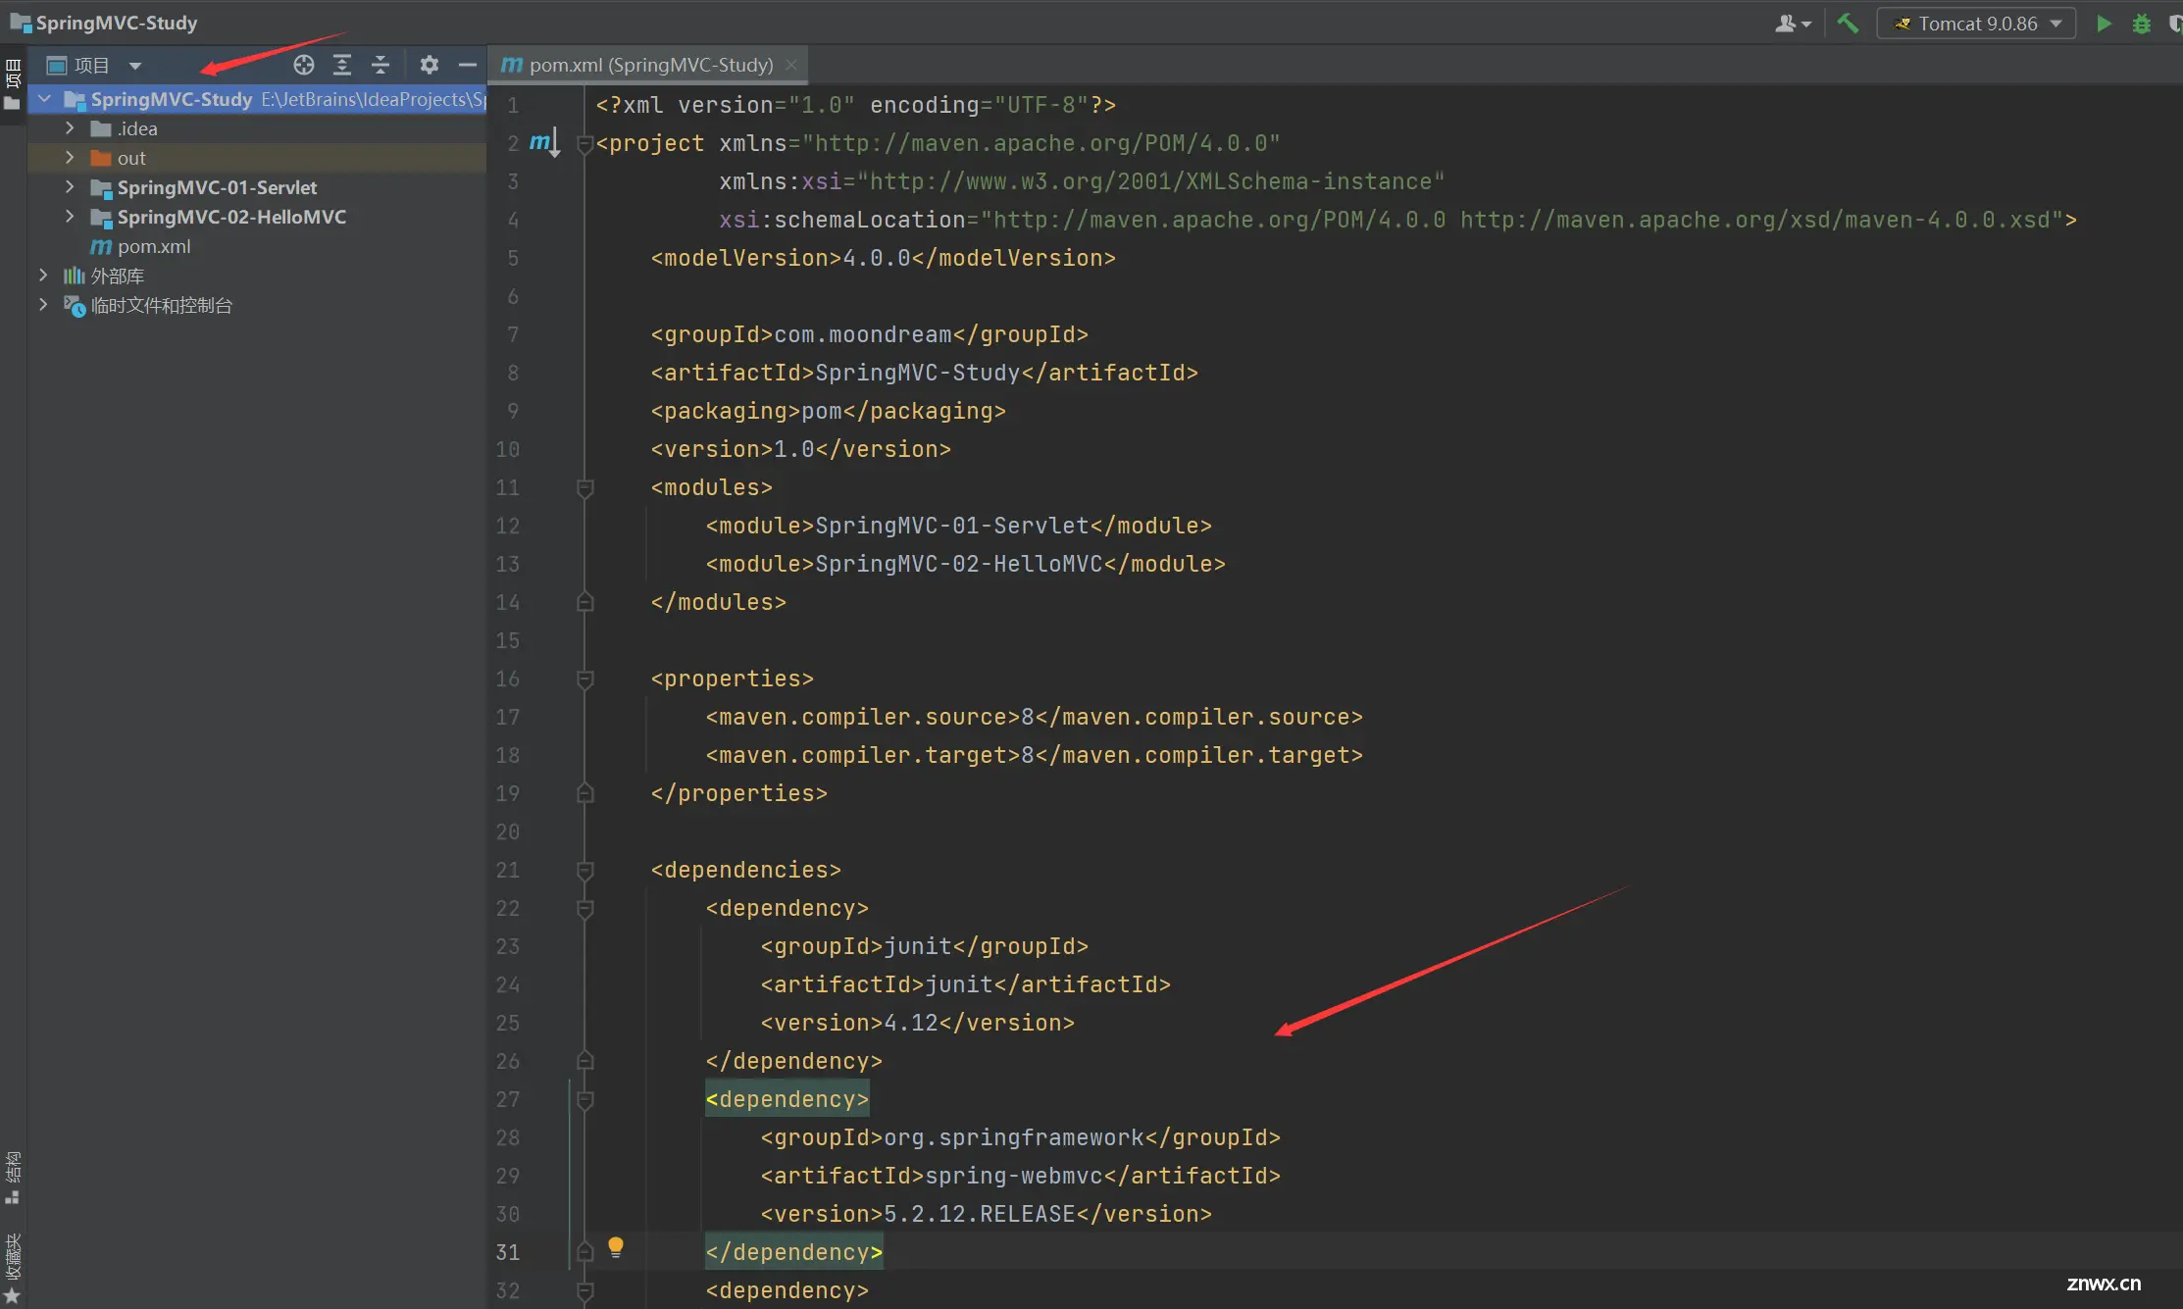The image size is (2183, 1309).
Task: Open the 项目 view selector dropdown
Action: (x=95, y=65)
